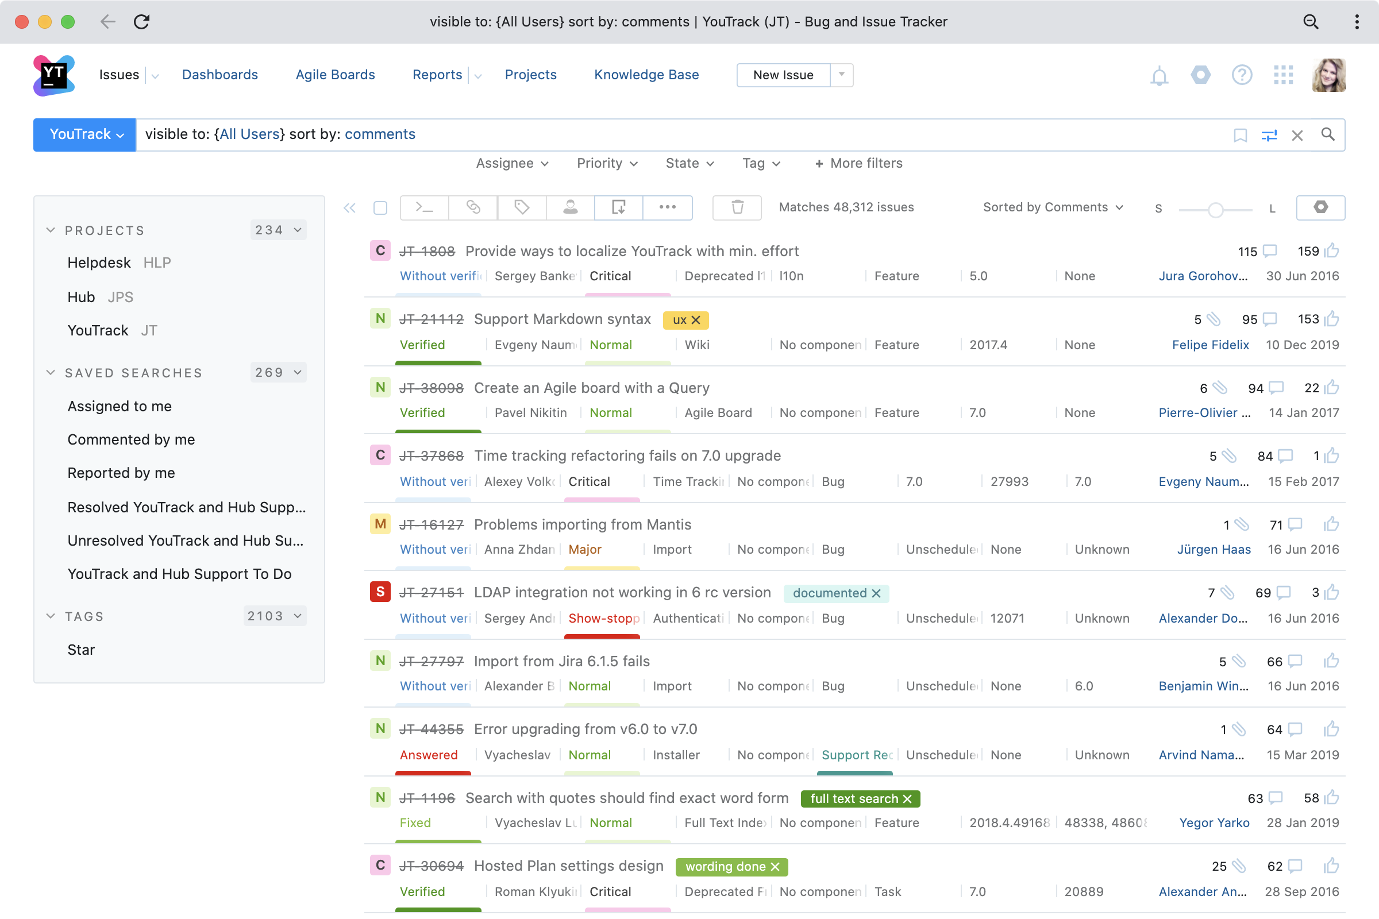The height and width of the screenshot is (919, 1379).
Task: Click the thumbs up on JT-1808
Action: pos(1331,251)
